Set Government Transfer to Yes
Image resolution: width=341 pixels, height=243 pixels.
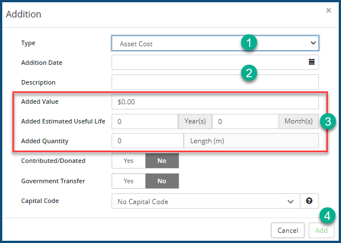pyautogui.click(x=129, y=181)
